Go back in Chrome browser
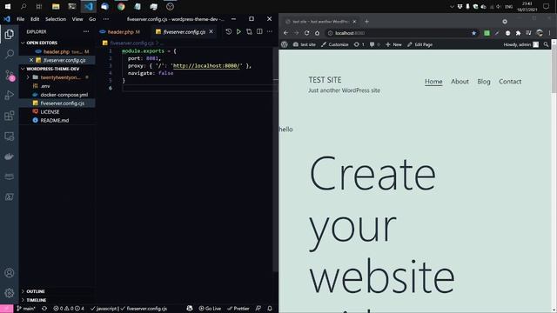Screen dimensions: 557x313 [x=286, y=33]
